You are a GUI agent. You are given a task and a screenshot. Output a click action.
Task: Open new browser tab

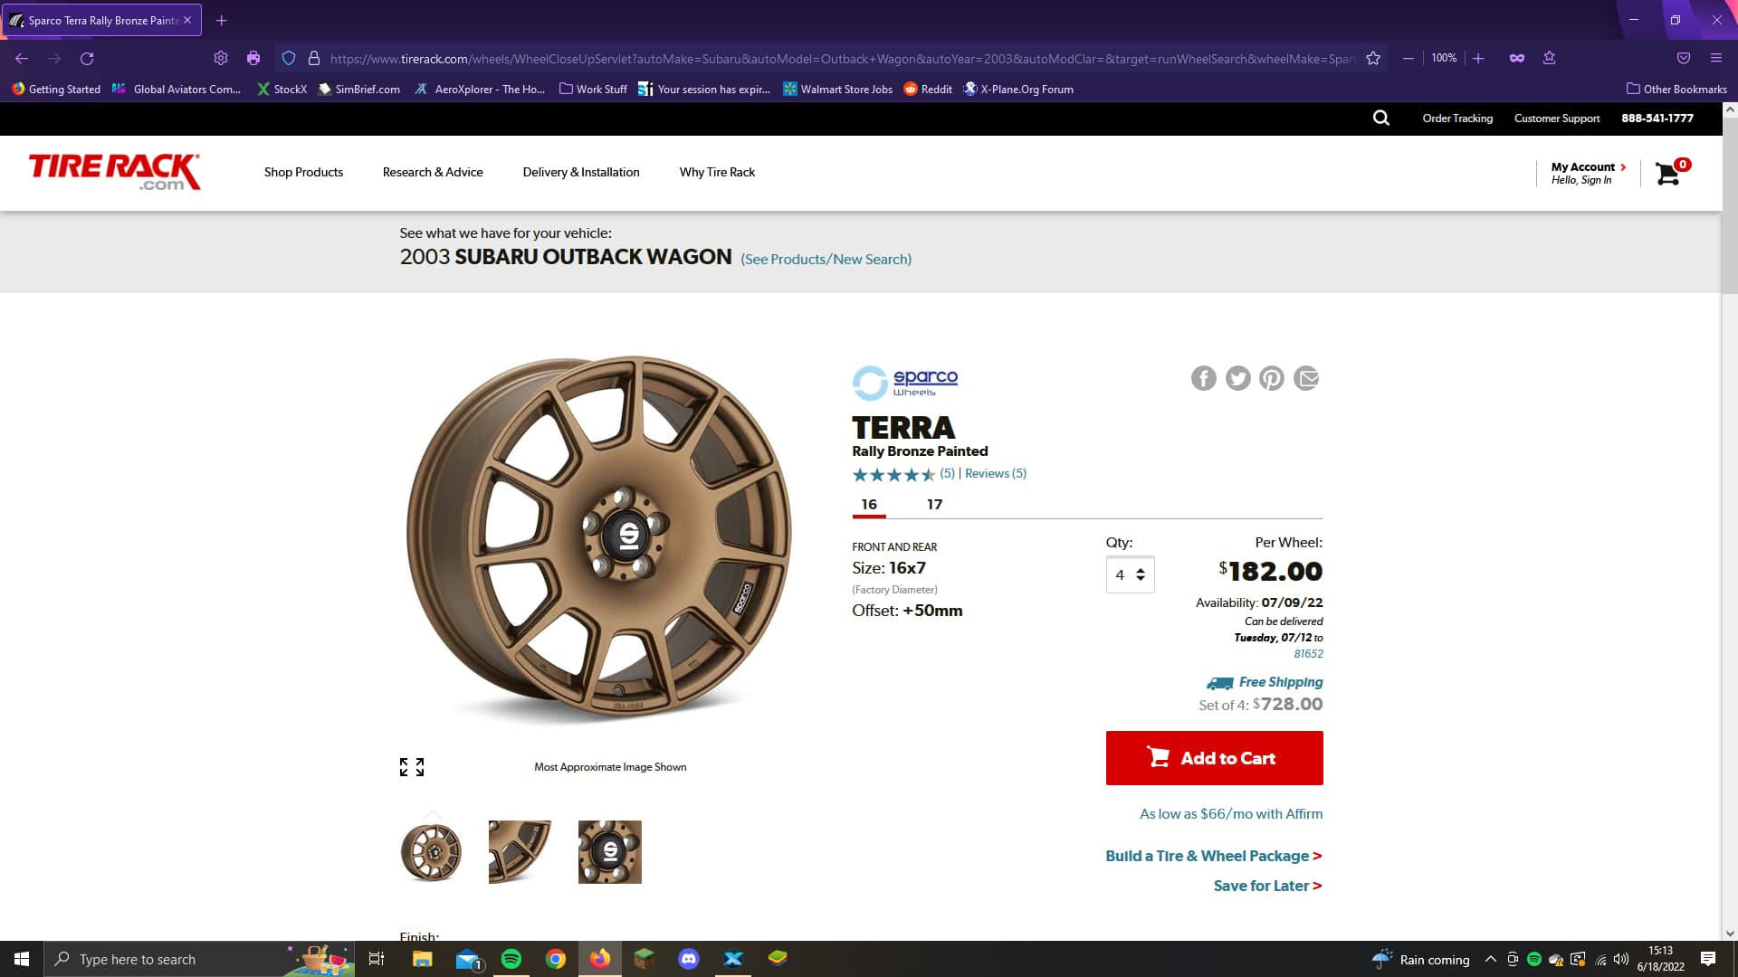point(221,20)
